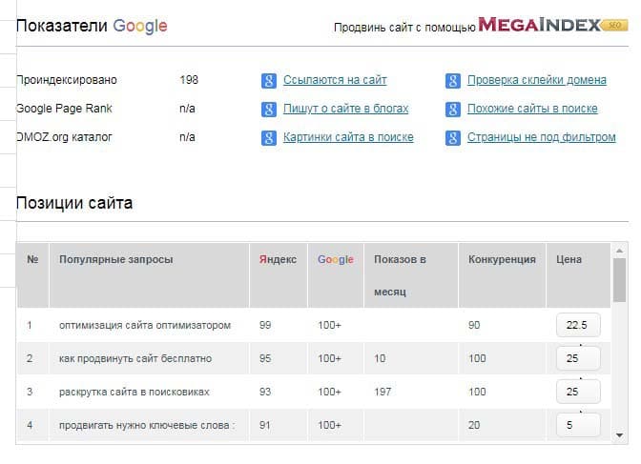Viewport: 641px width, 464px height.
Task: Open the 'Пишут о сайте в блогах' link
Action: pyautogui.click(x=345, y=110)
